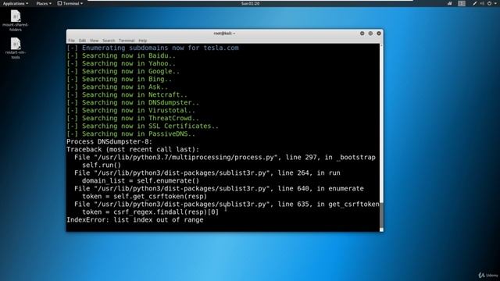Click 'domain_list = self.enumerate()' line
Viewport: 500px width, 281px height.
pos(141,180)
